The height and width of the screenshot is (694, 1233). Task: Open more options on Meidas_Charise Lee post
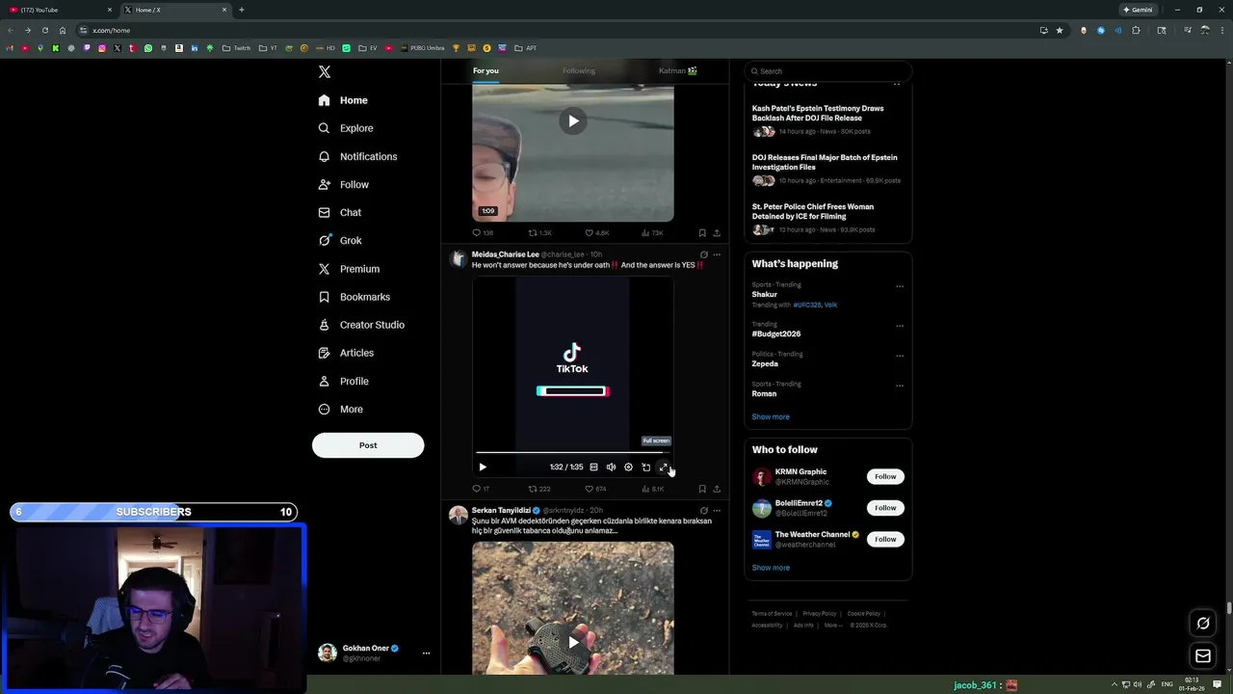click(717, 254)
